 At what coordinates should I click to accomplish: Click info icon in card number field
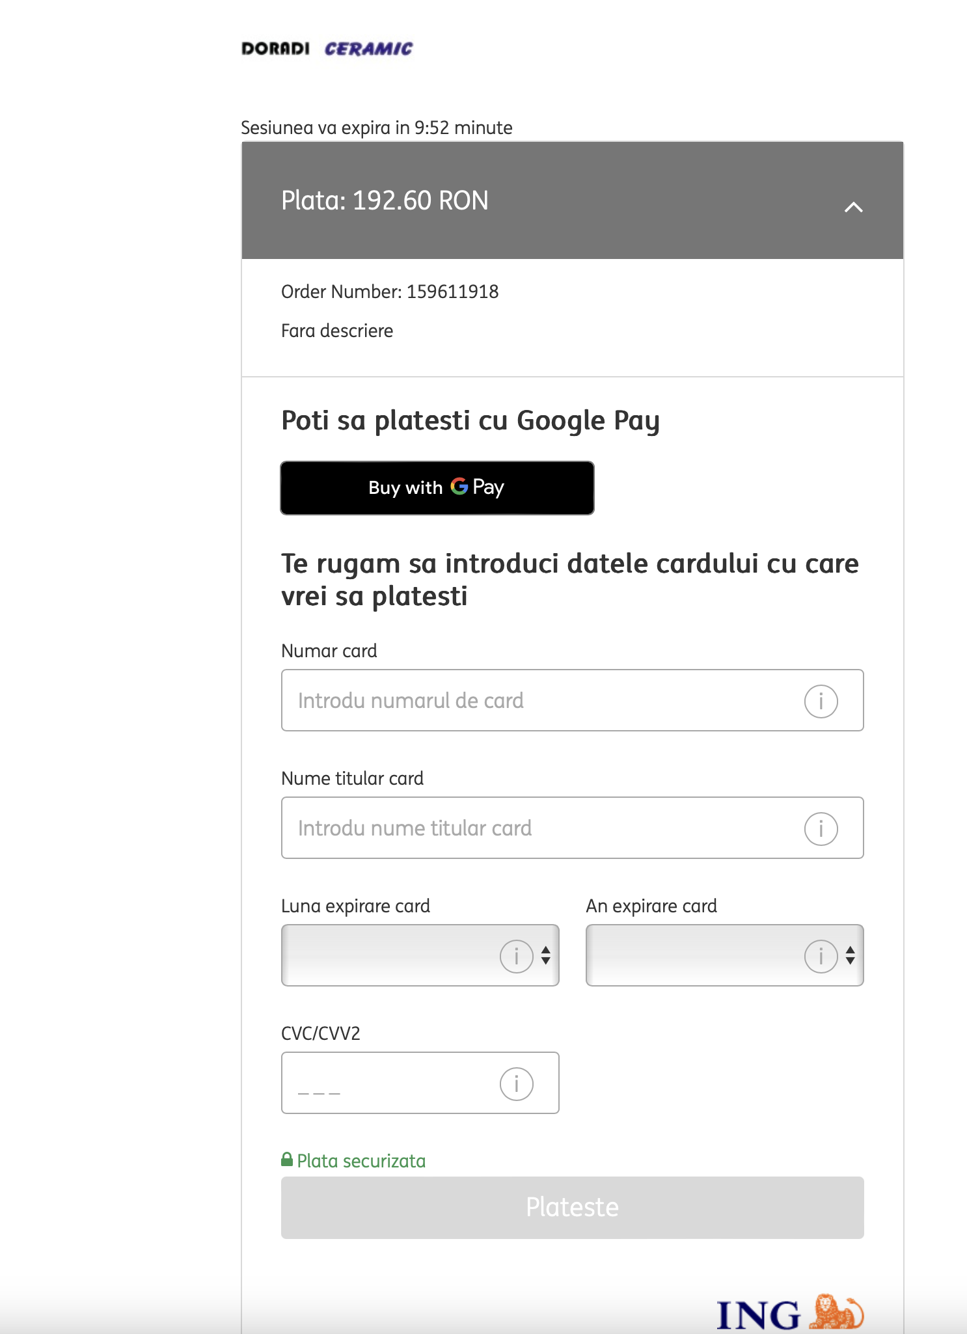(x=821, y=701)
